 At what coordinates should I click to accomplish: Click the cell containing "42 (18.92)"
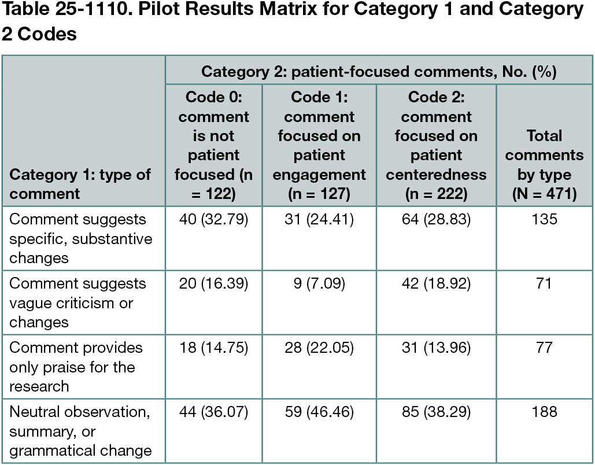[x=436, y=284]
